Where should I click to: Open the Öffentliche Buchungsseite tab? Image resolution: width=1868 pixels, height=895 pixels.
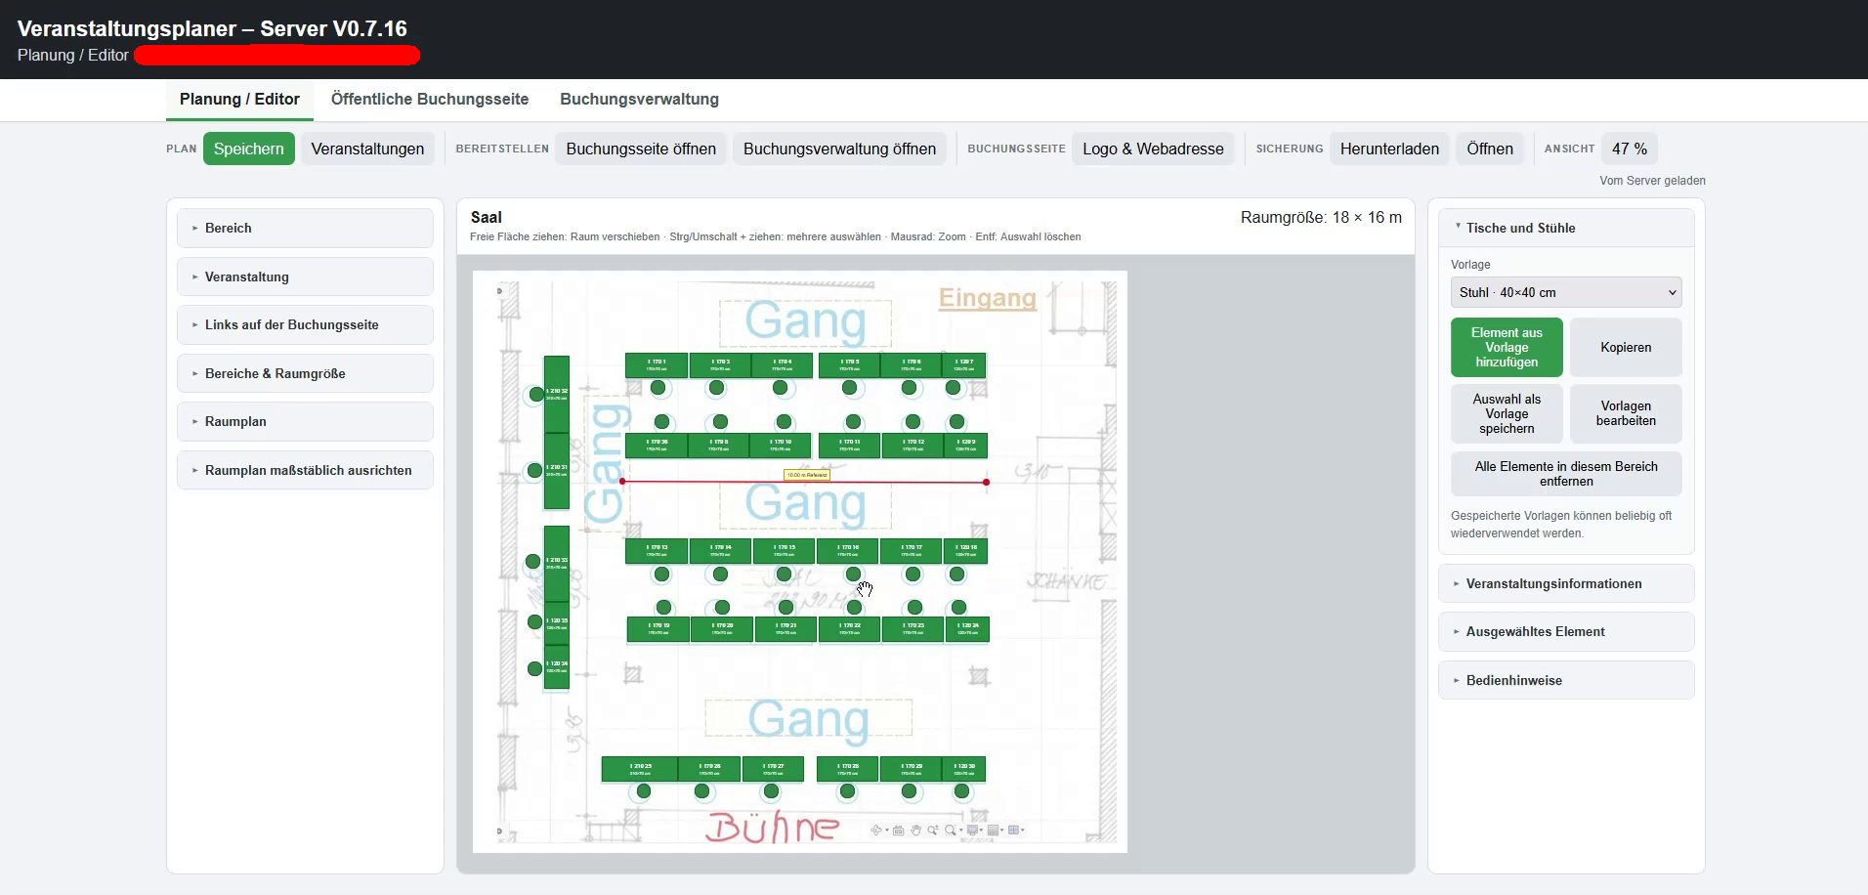430,99
